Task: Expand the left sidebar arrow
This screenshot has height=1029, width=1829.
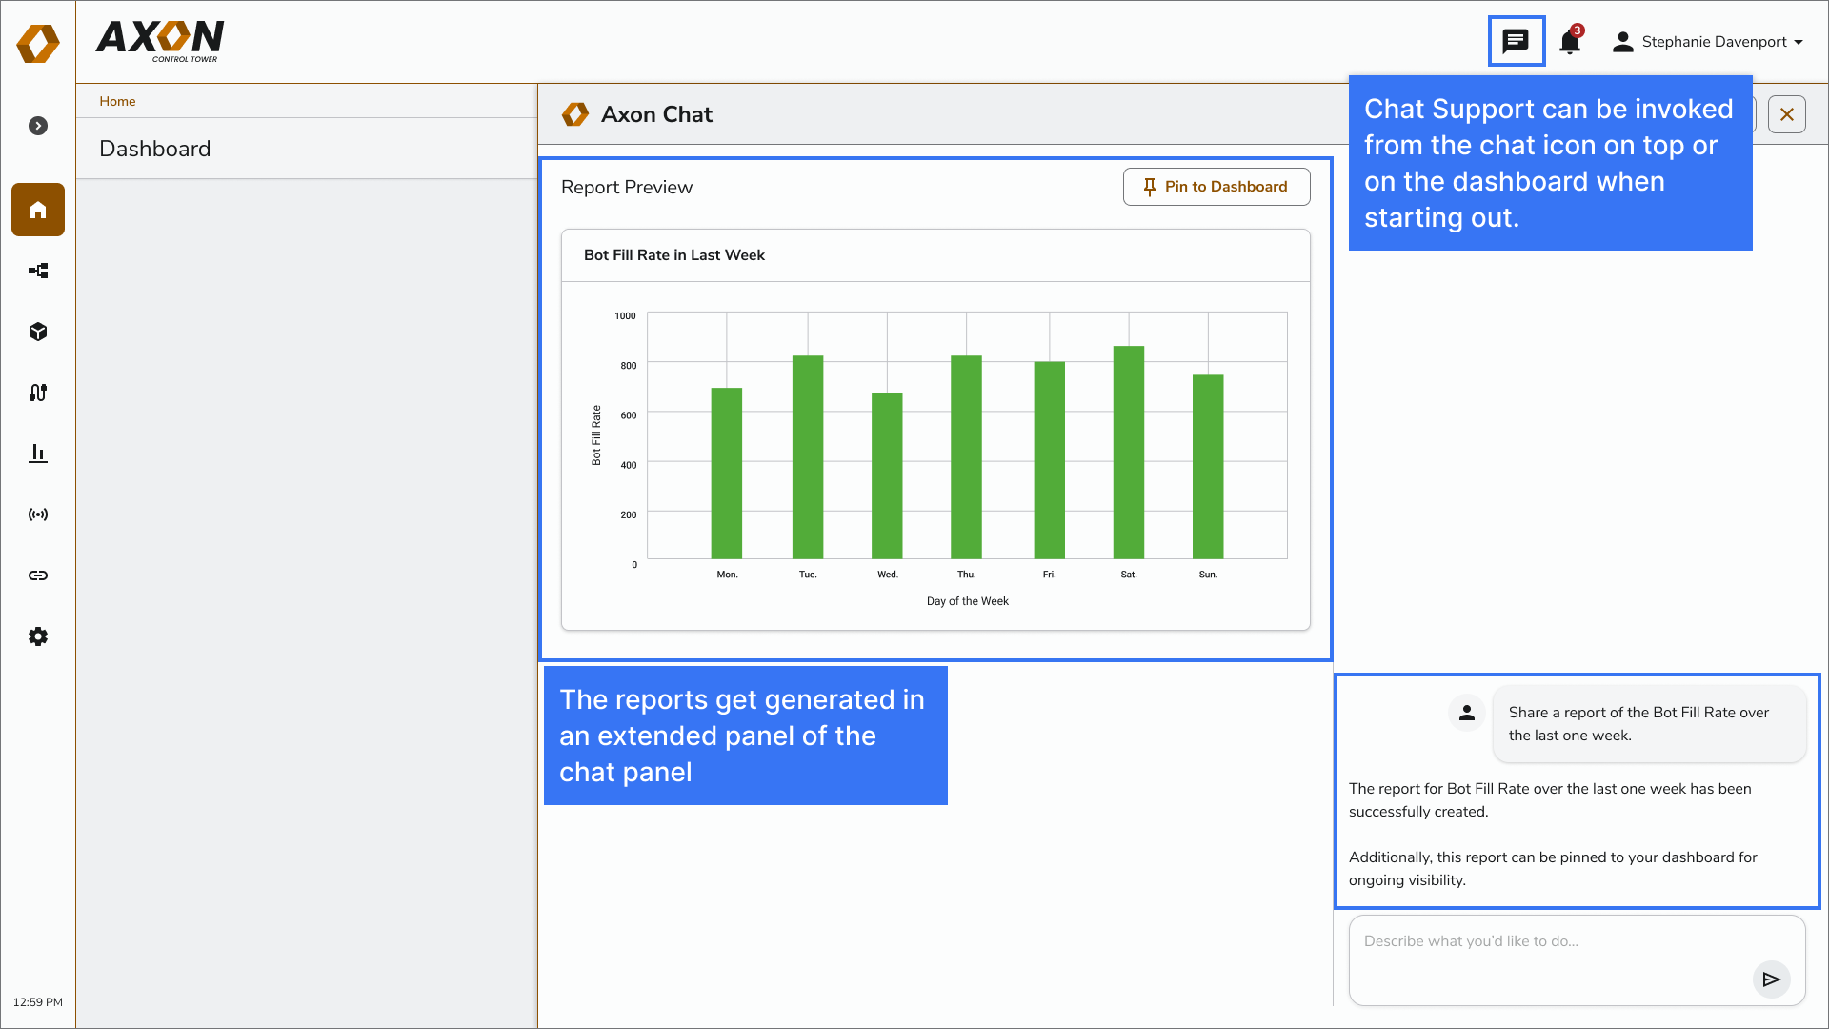Action: coord(38,126)
